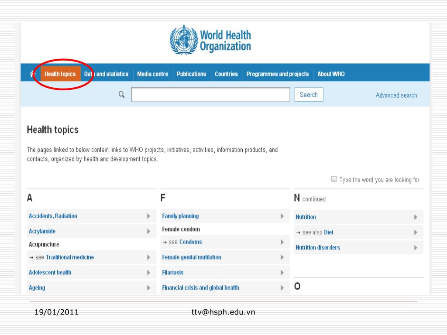Open the Acrylamide topic link
The height and width of the screenshot is (335, 447).
42,231
